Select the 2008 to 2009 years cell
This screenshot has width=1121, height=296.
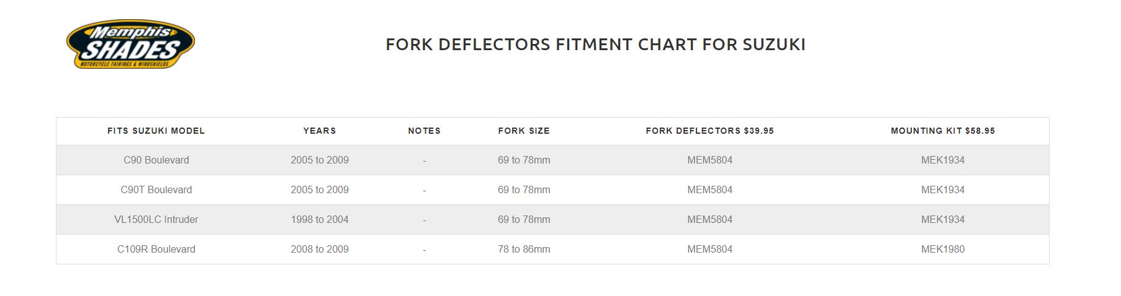coord(320,250)
